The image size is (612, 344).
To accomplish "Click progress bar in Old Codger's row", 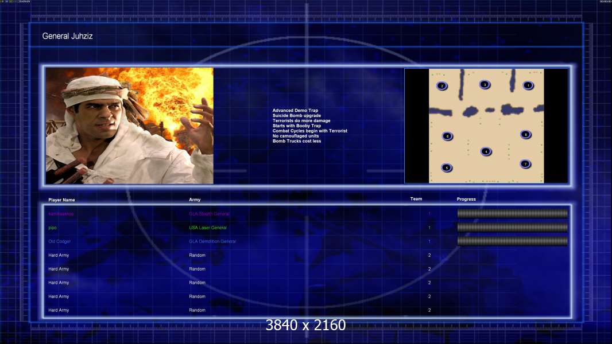I will (513, 241).
